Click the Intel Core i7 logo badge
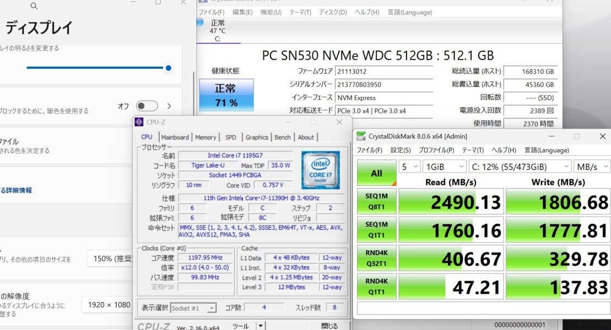 tap(320, 170)
